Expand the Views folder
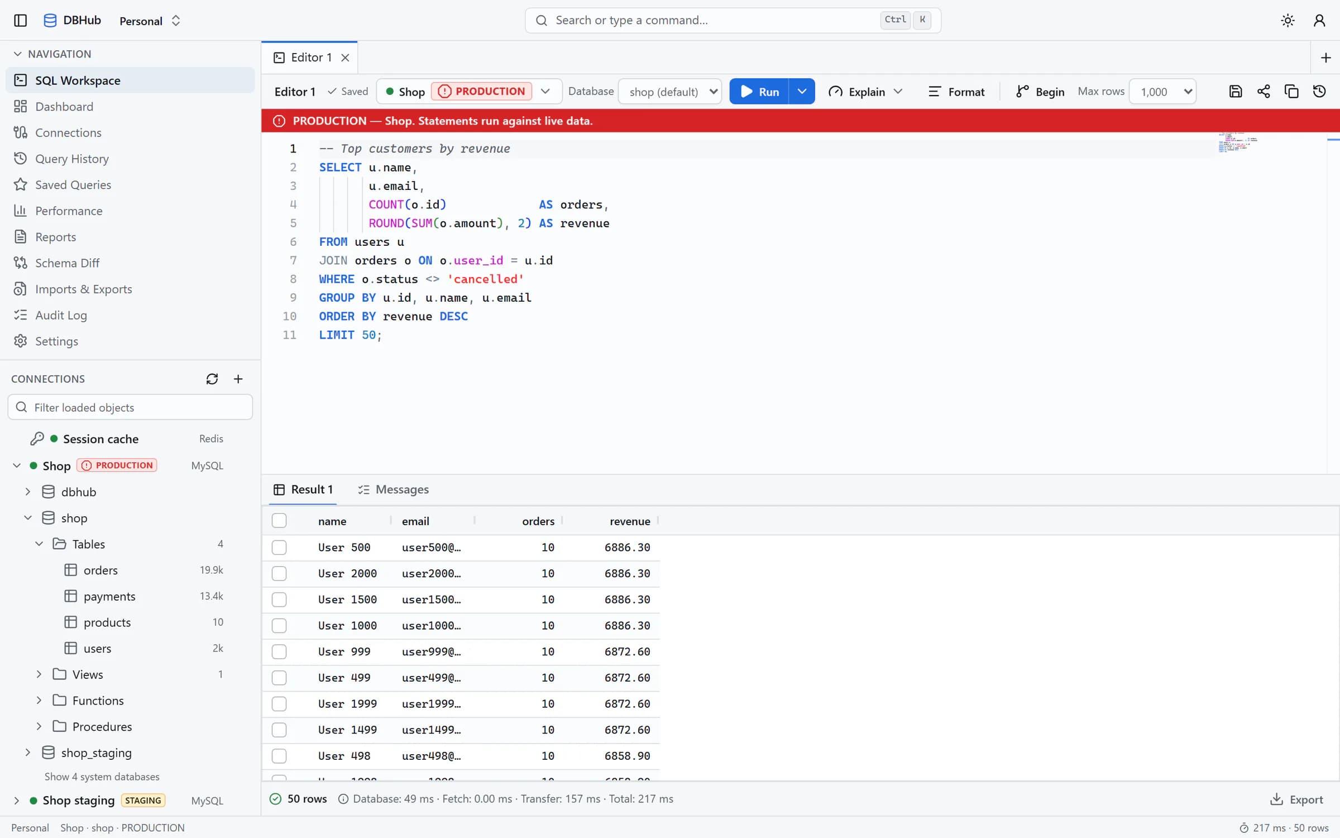 (39, 674)
